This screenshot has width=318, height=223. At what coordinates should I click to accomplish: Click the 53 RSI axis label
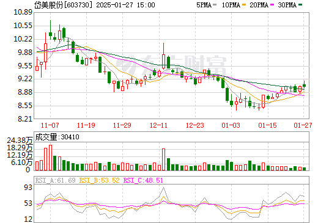(28, 203)
